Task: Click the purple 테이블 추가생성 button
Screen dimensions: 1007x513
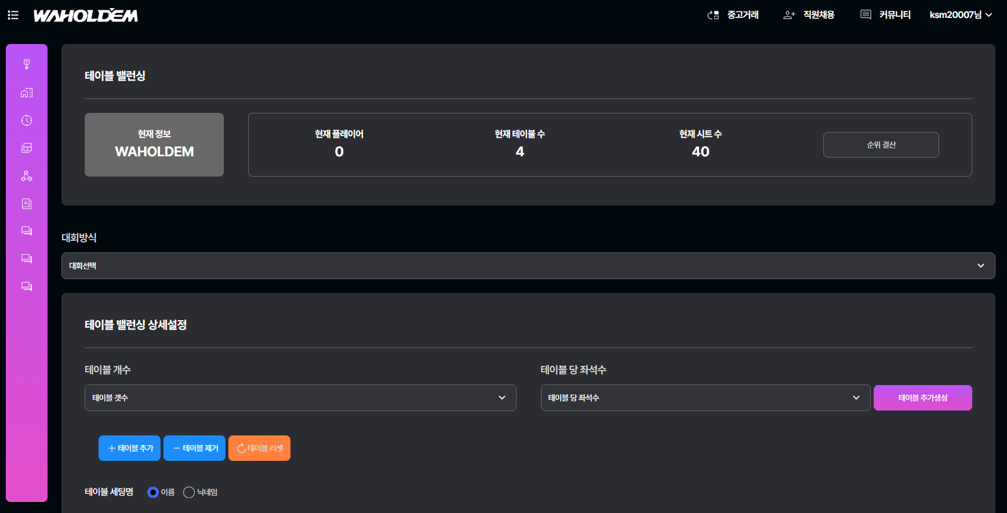Action: (x=922, y=398)
